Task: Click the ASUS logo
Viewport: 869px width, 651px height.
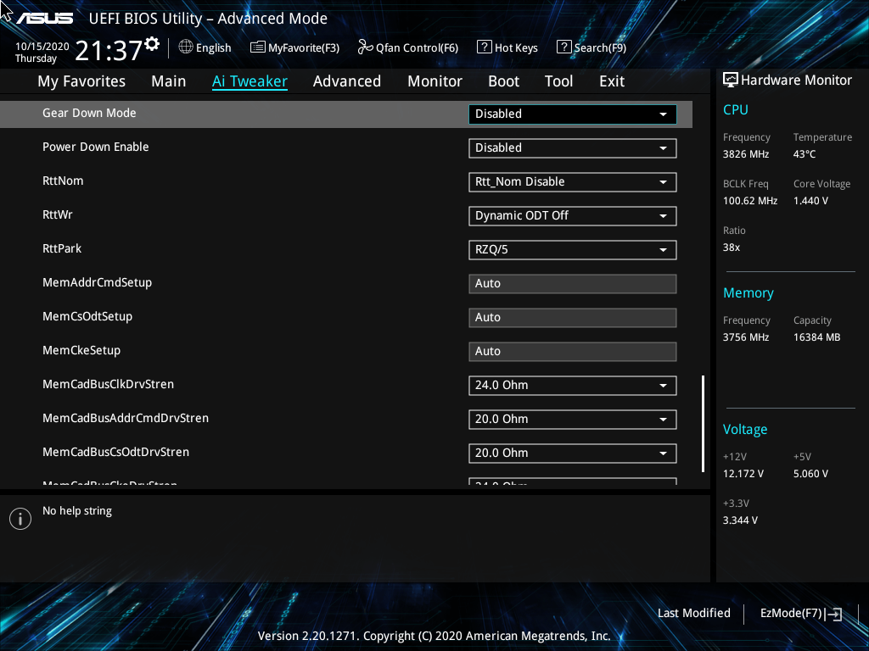Action: (x=44, y=19)
